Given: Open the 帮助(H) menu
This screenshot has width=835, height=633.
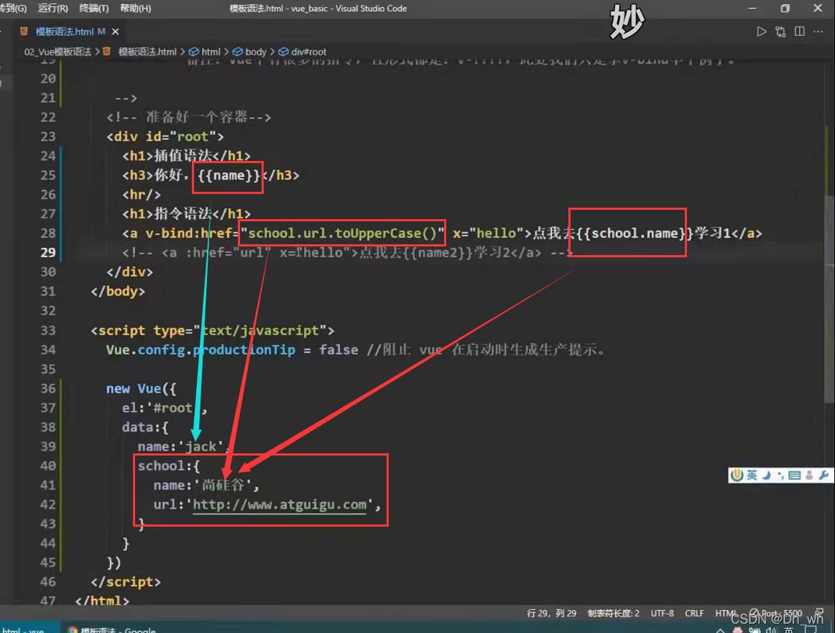Looking at the screenshot, I should (x=135, y=9).
